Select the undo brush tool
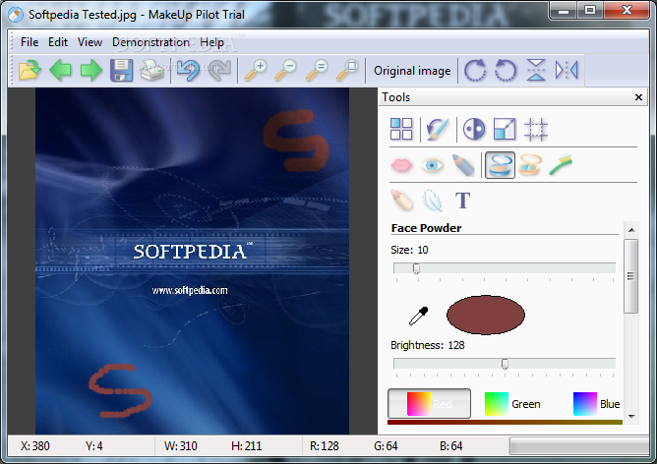This screenshot has height=464, width=657. 438,129
